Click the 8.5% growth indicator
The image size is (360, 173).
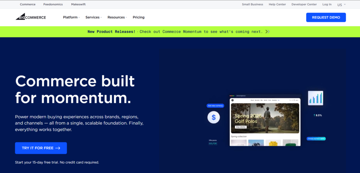318,115
